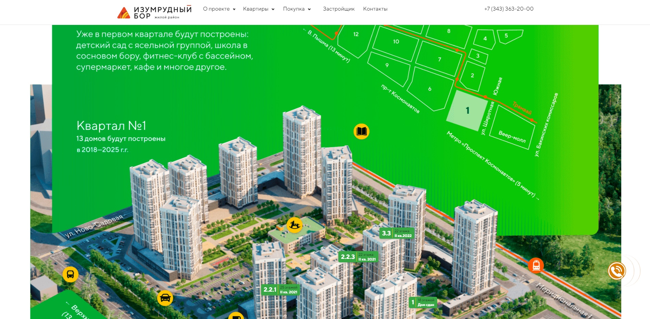Select quarter 7 on the scheme map
Screen dimensions: 650x319
(440, 59)
